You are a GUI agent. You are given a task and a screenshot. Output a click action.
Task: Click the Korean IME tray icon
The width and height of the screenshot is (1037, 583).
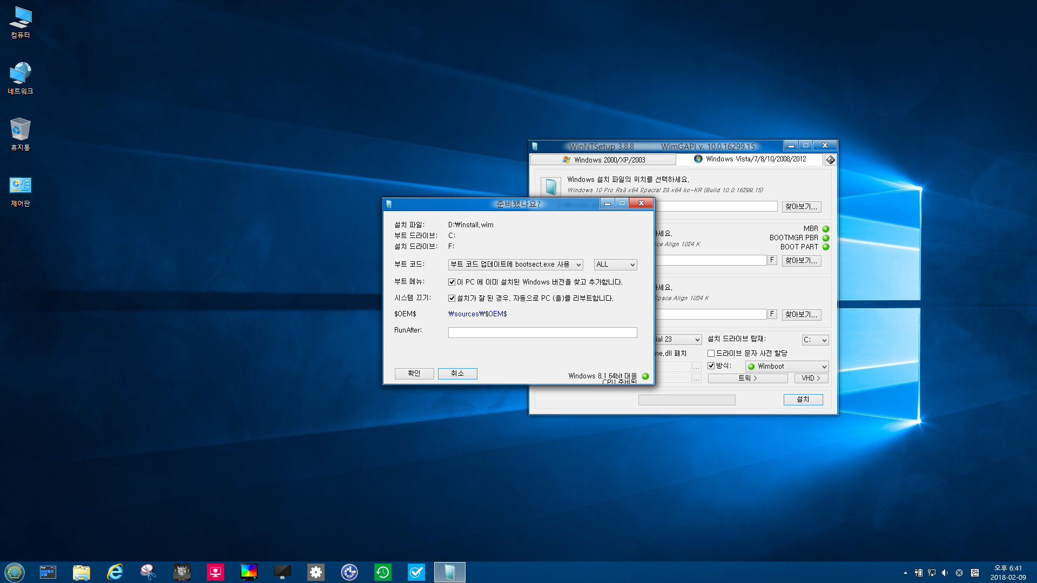974,573
